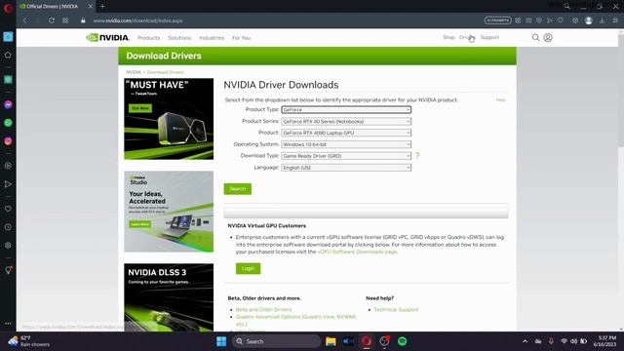The image size is (624, 351).
Task: Open the Easy Setup icon in toolbar
Action: pyautogui.click(x=615, y=20)
